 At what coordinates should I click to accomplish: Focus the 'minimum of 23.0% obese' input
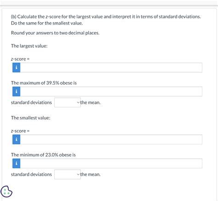[x=111, y=163]
